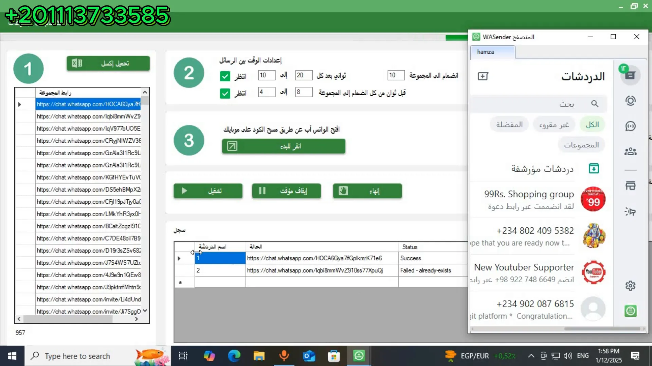
Task: Uncheck the second wait checkbox beside field 4
Action: 225,93
